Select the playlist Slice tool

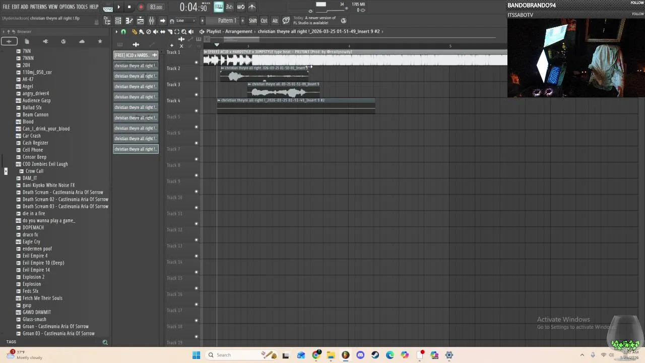click(170, 32)
